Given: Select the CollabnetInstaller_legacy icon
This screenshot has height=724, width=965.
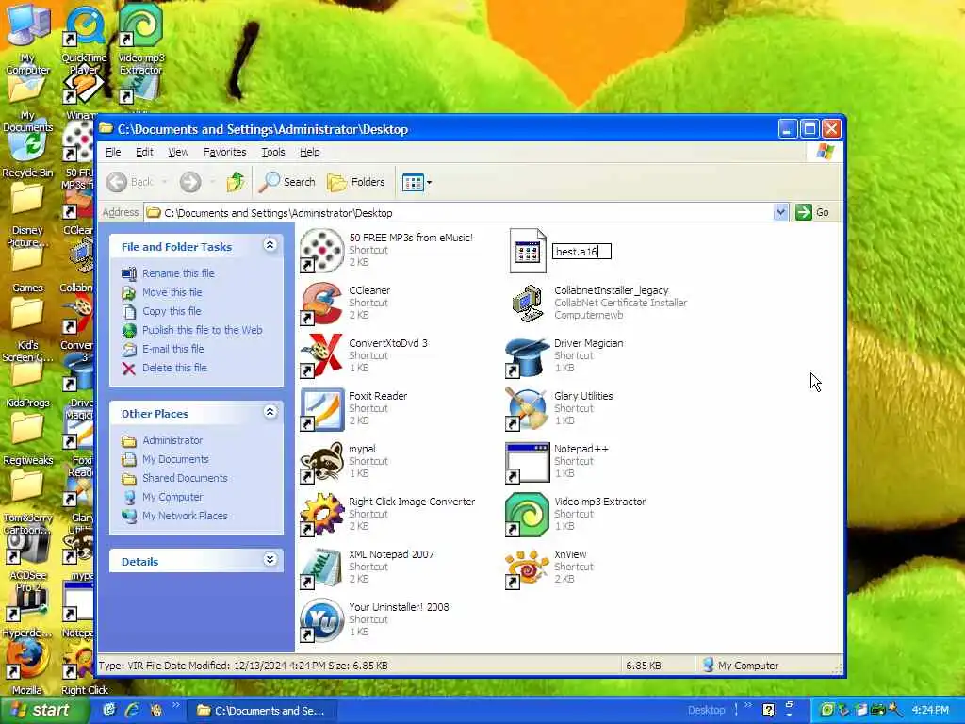Looking at the screenshot, I should click(528, 303).
